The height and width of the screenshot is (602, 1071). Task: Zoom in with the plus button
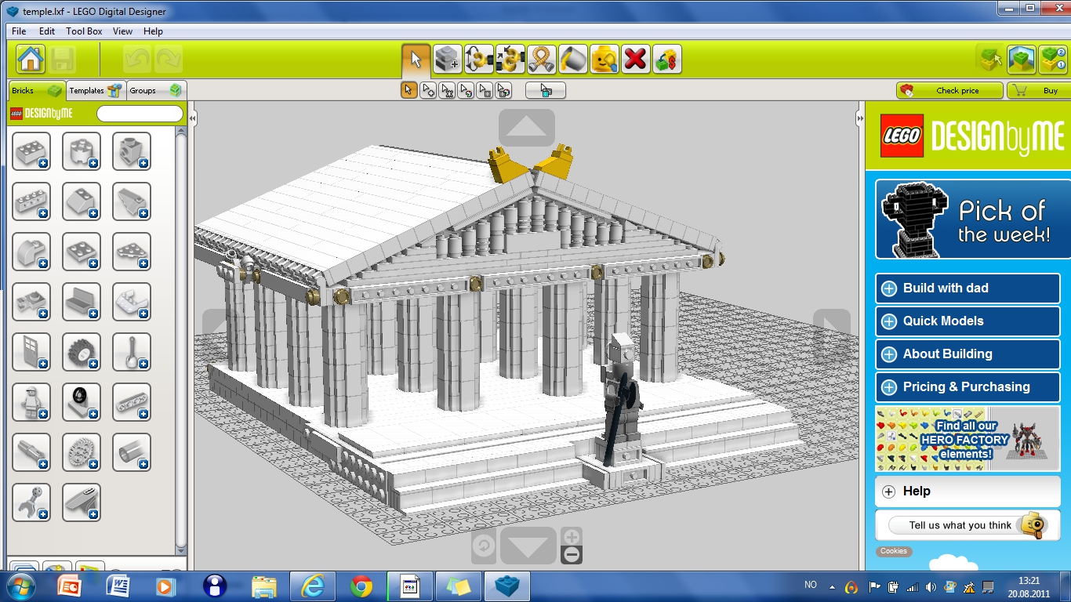pyautogui.click(x=572, y=537)
